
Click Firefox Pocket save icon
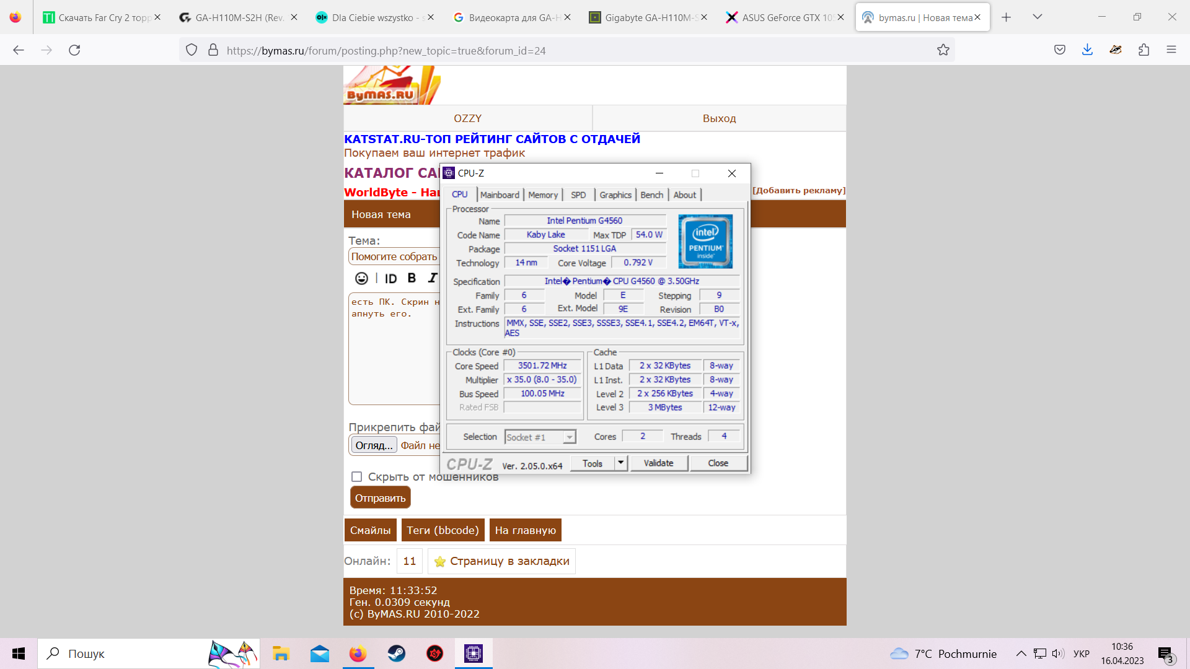[1060, 50]
